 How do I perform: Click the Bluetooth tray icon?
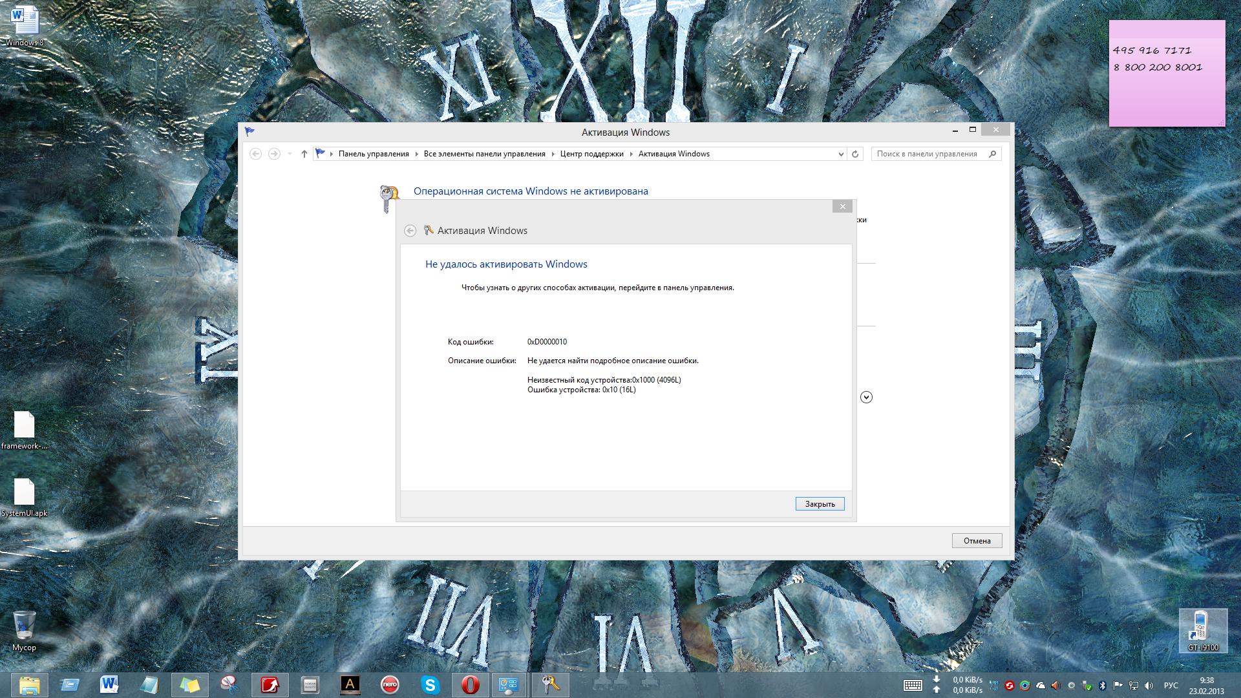(x=1103, y=686)
